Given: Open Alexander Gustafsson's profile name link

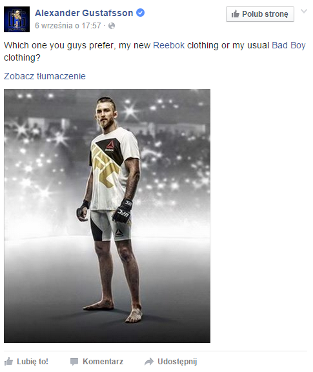Looking at the screenshot, I should (x=84, y=13).
